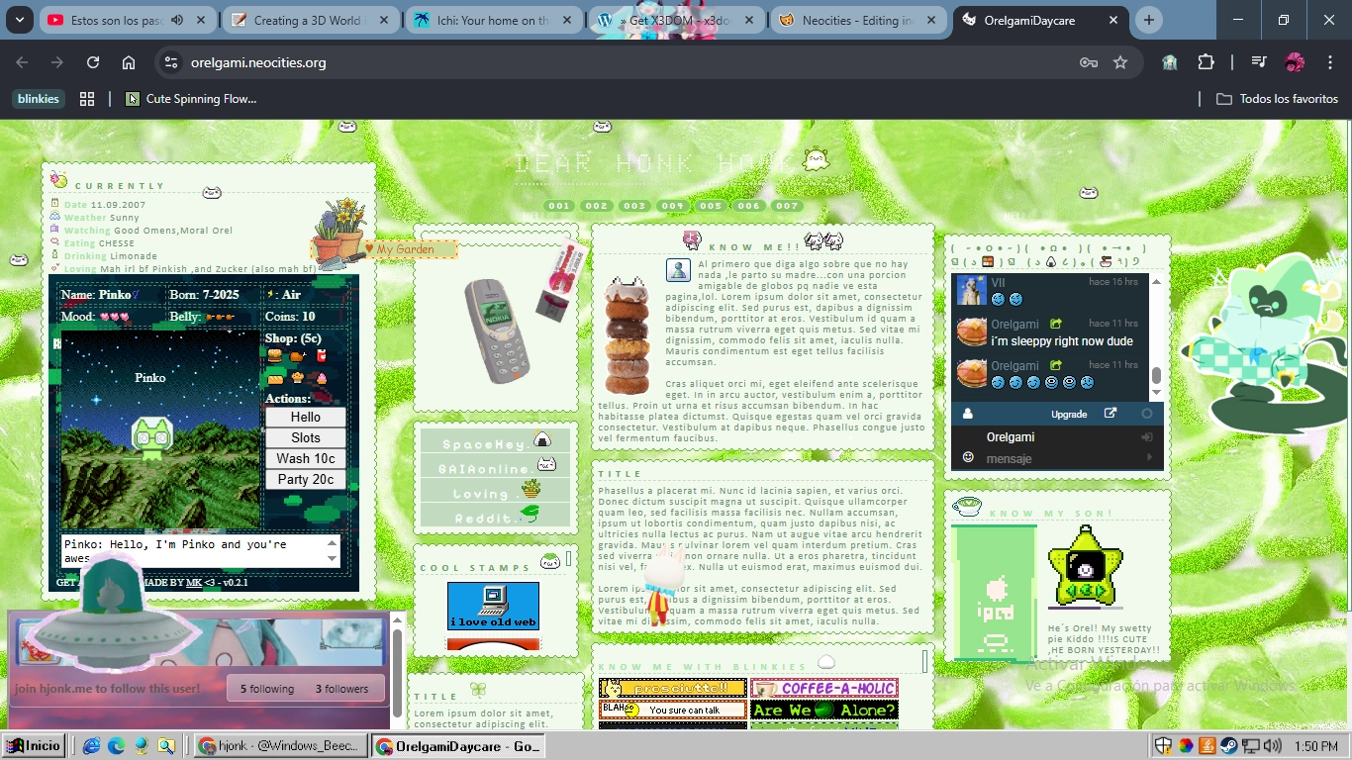Click Upgrade in the chatbox
This screenshot has height=760, width=1352.
click(x=1069, y=414)
